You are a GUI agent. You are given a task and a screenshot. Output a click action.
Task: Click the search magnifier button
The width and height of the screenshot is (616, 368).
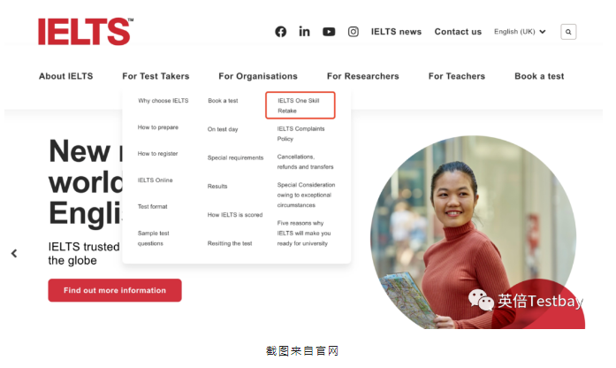(x=568, y=32)
